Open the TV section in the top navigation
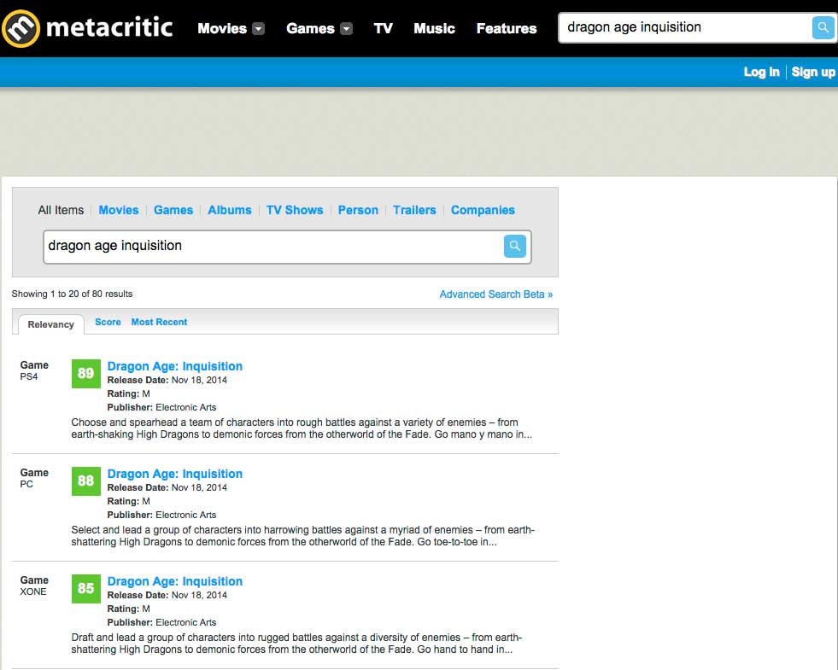This screenshot has height=670, width=838. tap(383, 28)
